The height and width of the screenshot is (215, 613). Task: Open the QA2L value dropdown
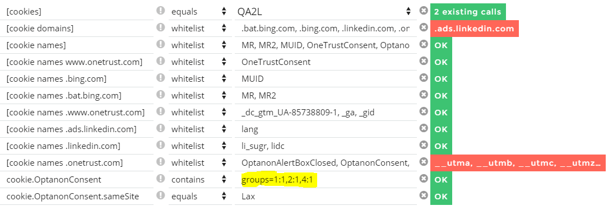point(325,12)
